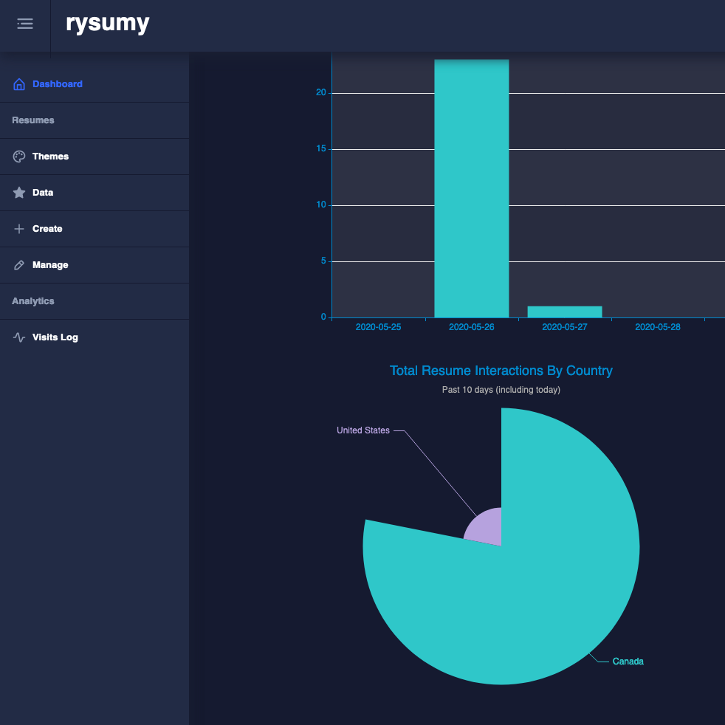Select the waveform icon next to Visits Log
Viewport: 725px width, 725px height.
[x=19, y=337]
